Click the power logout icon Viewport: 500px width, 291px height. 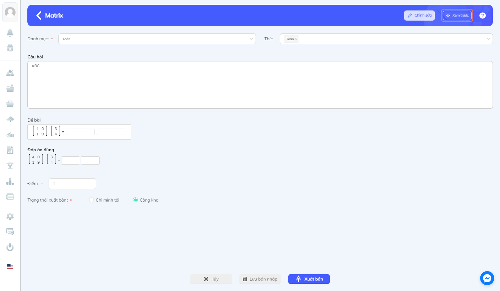pos(10,247)
